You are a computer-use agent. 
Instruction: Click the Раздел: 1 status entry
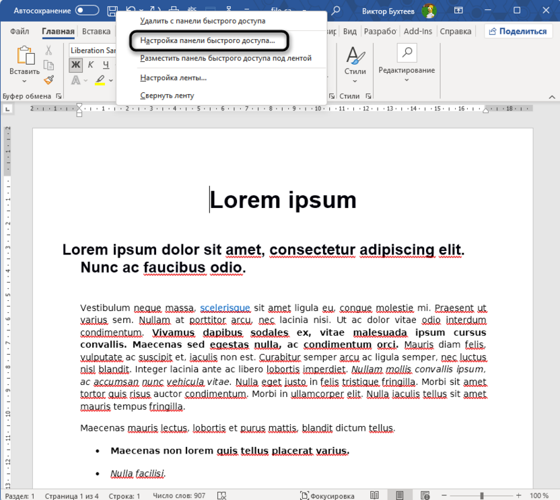pos(20,496)
